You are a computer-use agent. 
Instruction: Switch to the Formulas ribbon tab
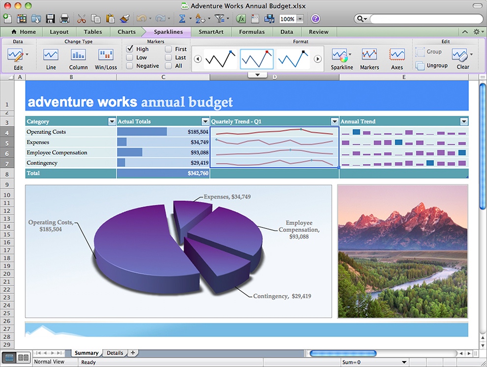coord(252,31)
